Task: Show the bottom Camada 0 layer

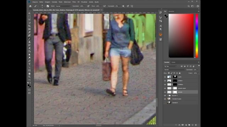Action: [x=165, y=103]
